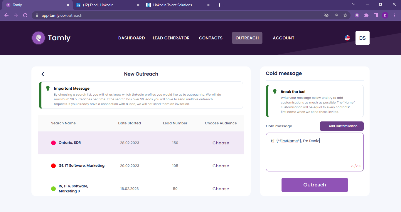401x212 pixels.
Task: Switch to the LinkedIn Talent Solutions tab
Action: (178, 5)
